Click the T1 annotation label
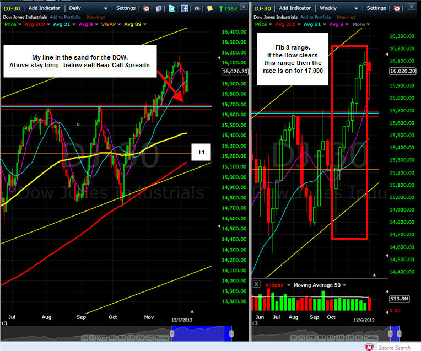 coord(201,152)
